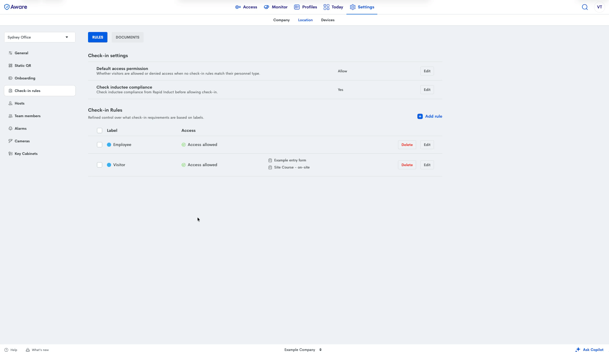The image size is (609, 352).
Task: Toggle the select-all Label header checkbox
Action: click(100, 130)
